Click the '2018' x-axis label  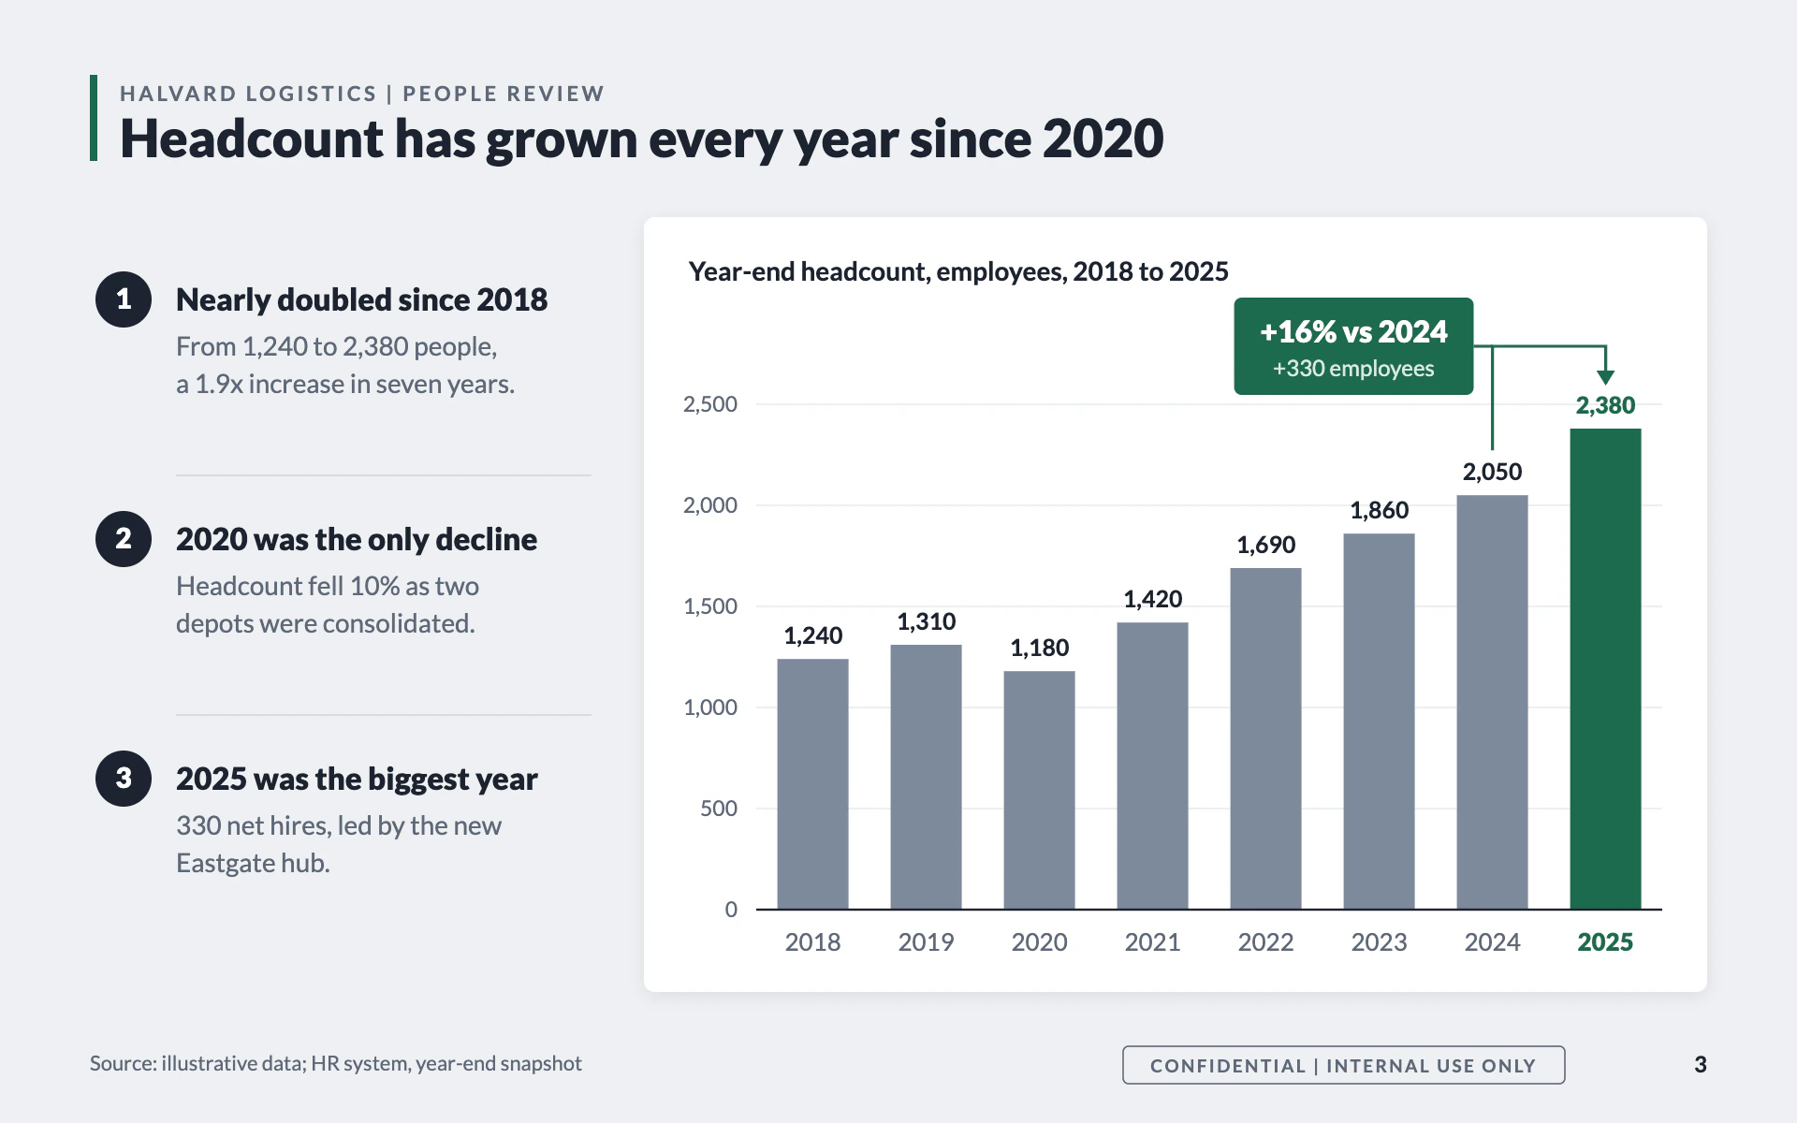812,942
